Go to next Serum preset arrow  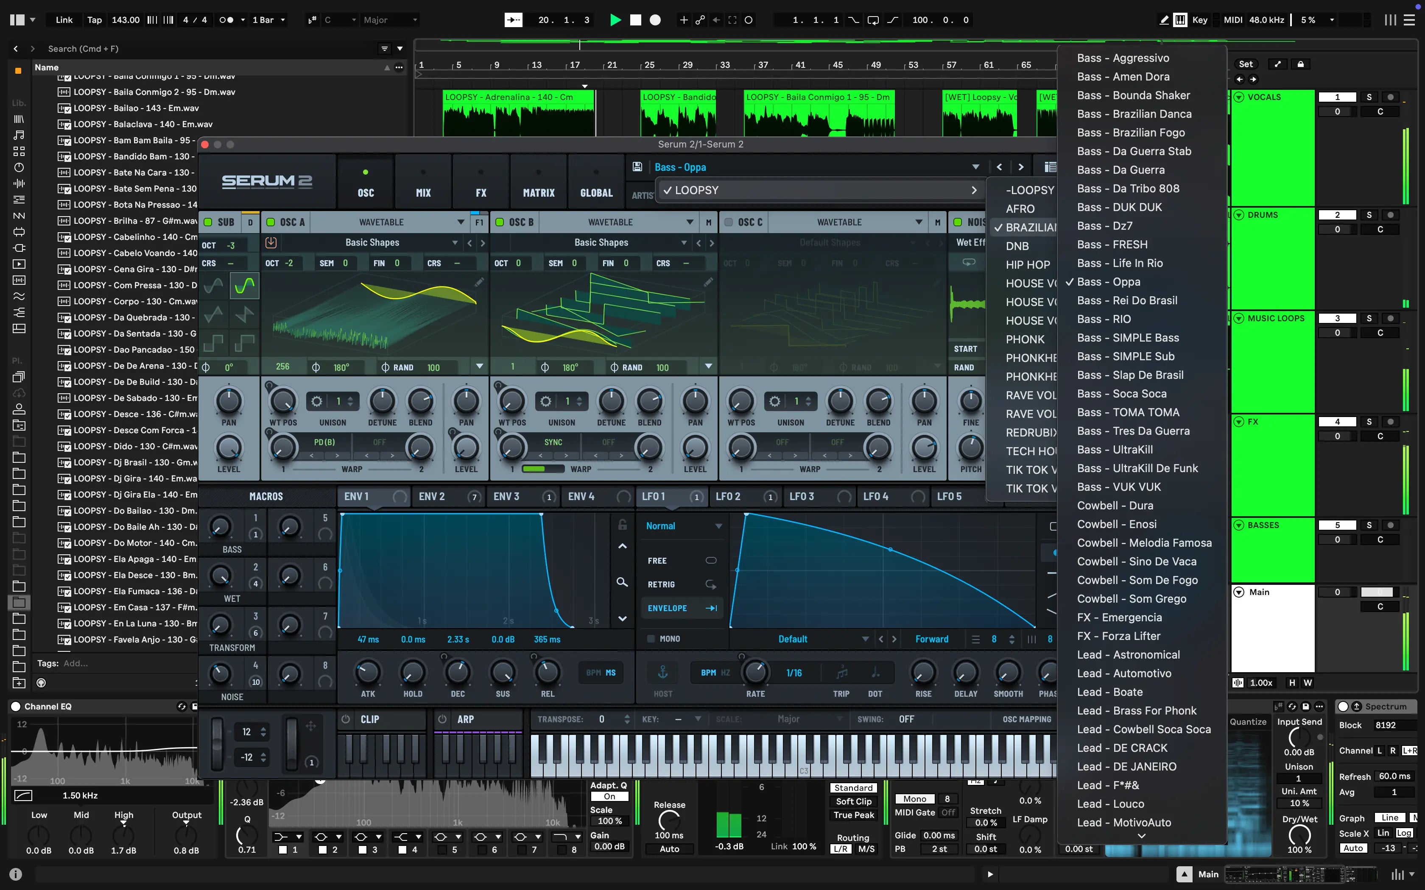[1021, 167]
